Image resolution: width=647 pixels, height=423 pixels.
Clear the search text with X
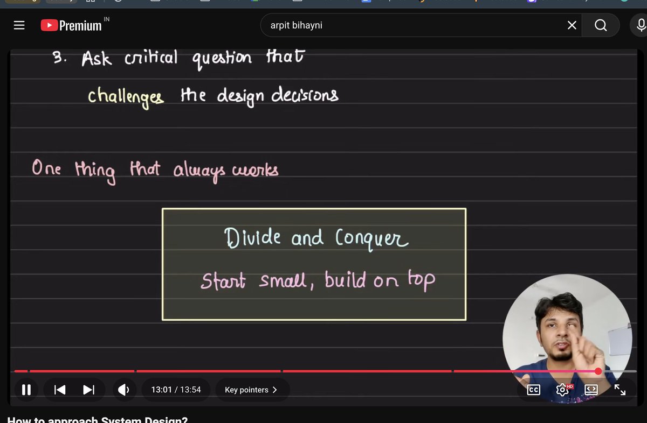pyautogui.click(x=572, y=25)
